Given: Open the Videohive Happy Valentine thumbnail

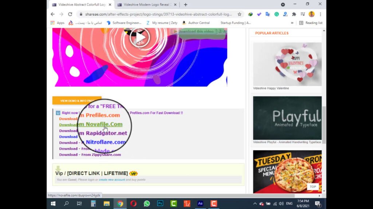Looking at the screenshot, I should tap(287, 64).
